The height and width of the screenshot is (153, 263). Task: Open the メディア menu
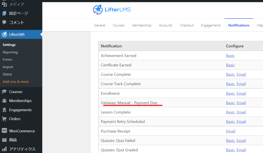click(x=17, y=4)
